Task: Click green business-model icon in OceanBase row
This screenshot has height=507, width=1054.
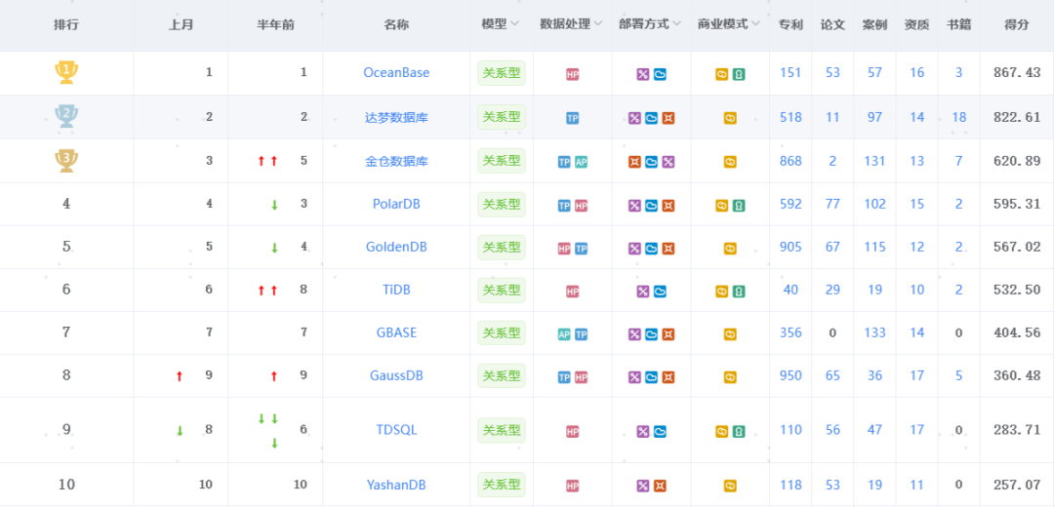Action: click(738, 74)
